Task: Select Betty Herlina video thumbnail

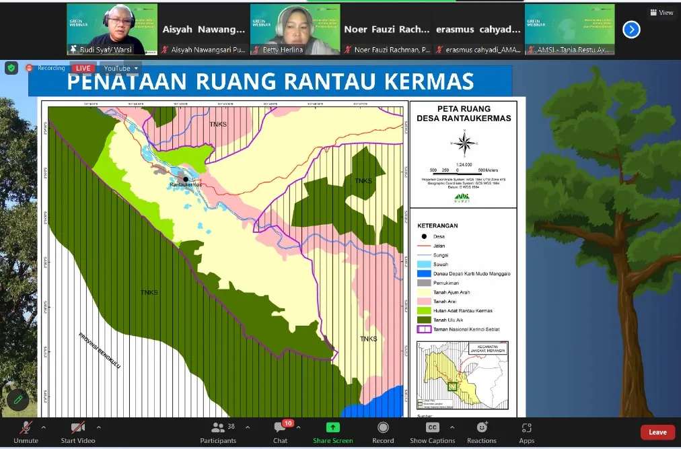Action: (x=295, y=30)
